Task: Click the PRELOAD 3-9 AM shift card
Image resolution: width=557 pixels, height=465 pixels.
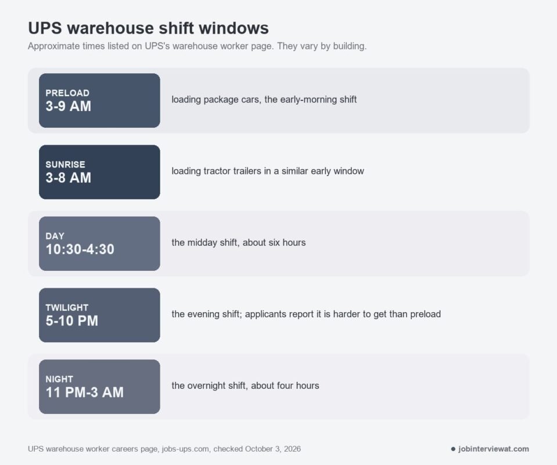Action: click(x=99, y=101)
